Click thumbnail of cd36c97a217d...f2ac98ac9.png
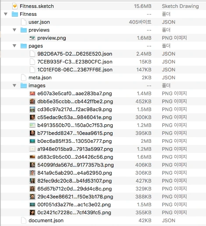206x226 pixels. pyautogui.click(x=32, y=109)
